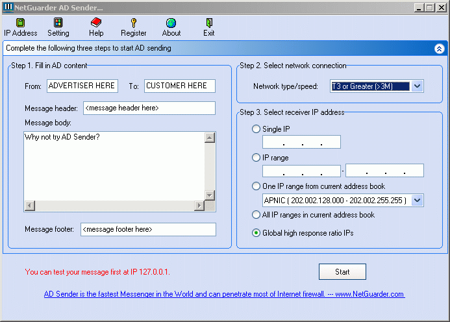Click the NetGuarder title bar app icon
The image size is (450, 322).
pyautogui.click(x=8, y=7)
